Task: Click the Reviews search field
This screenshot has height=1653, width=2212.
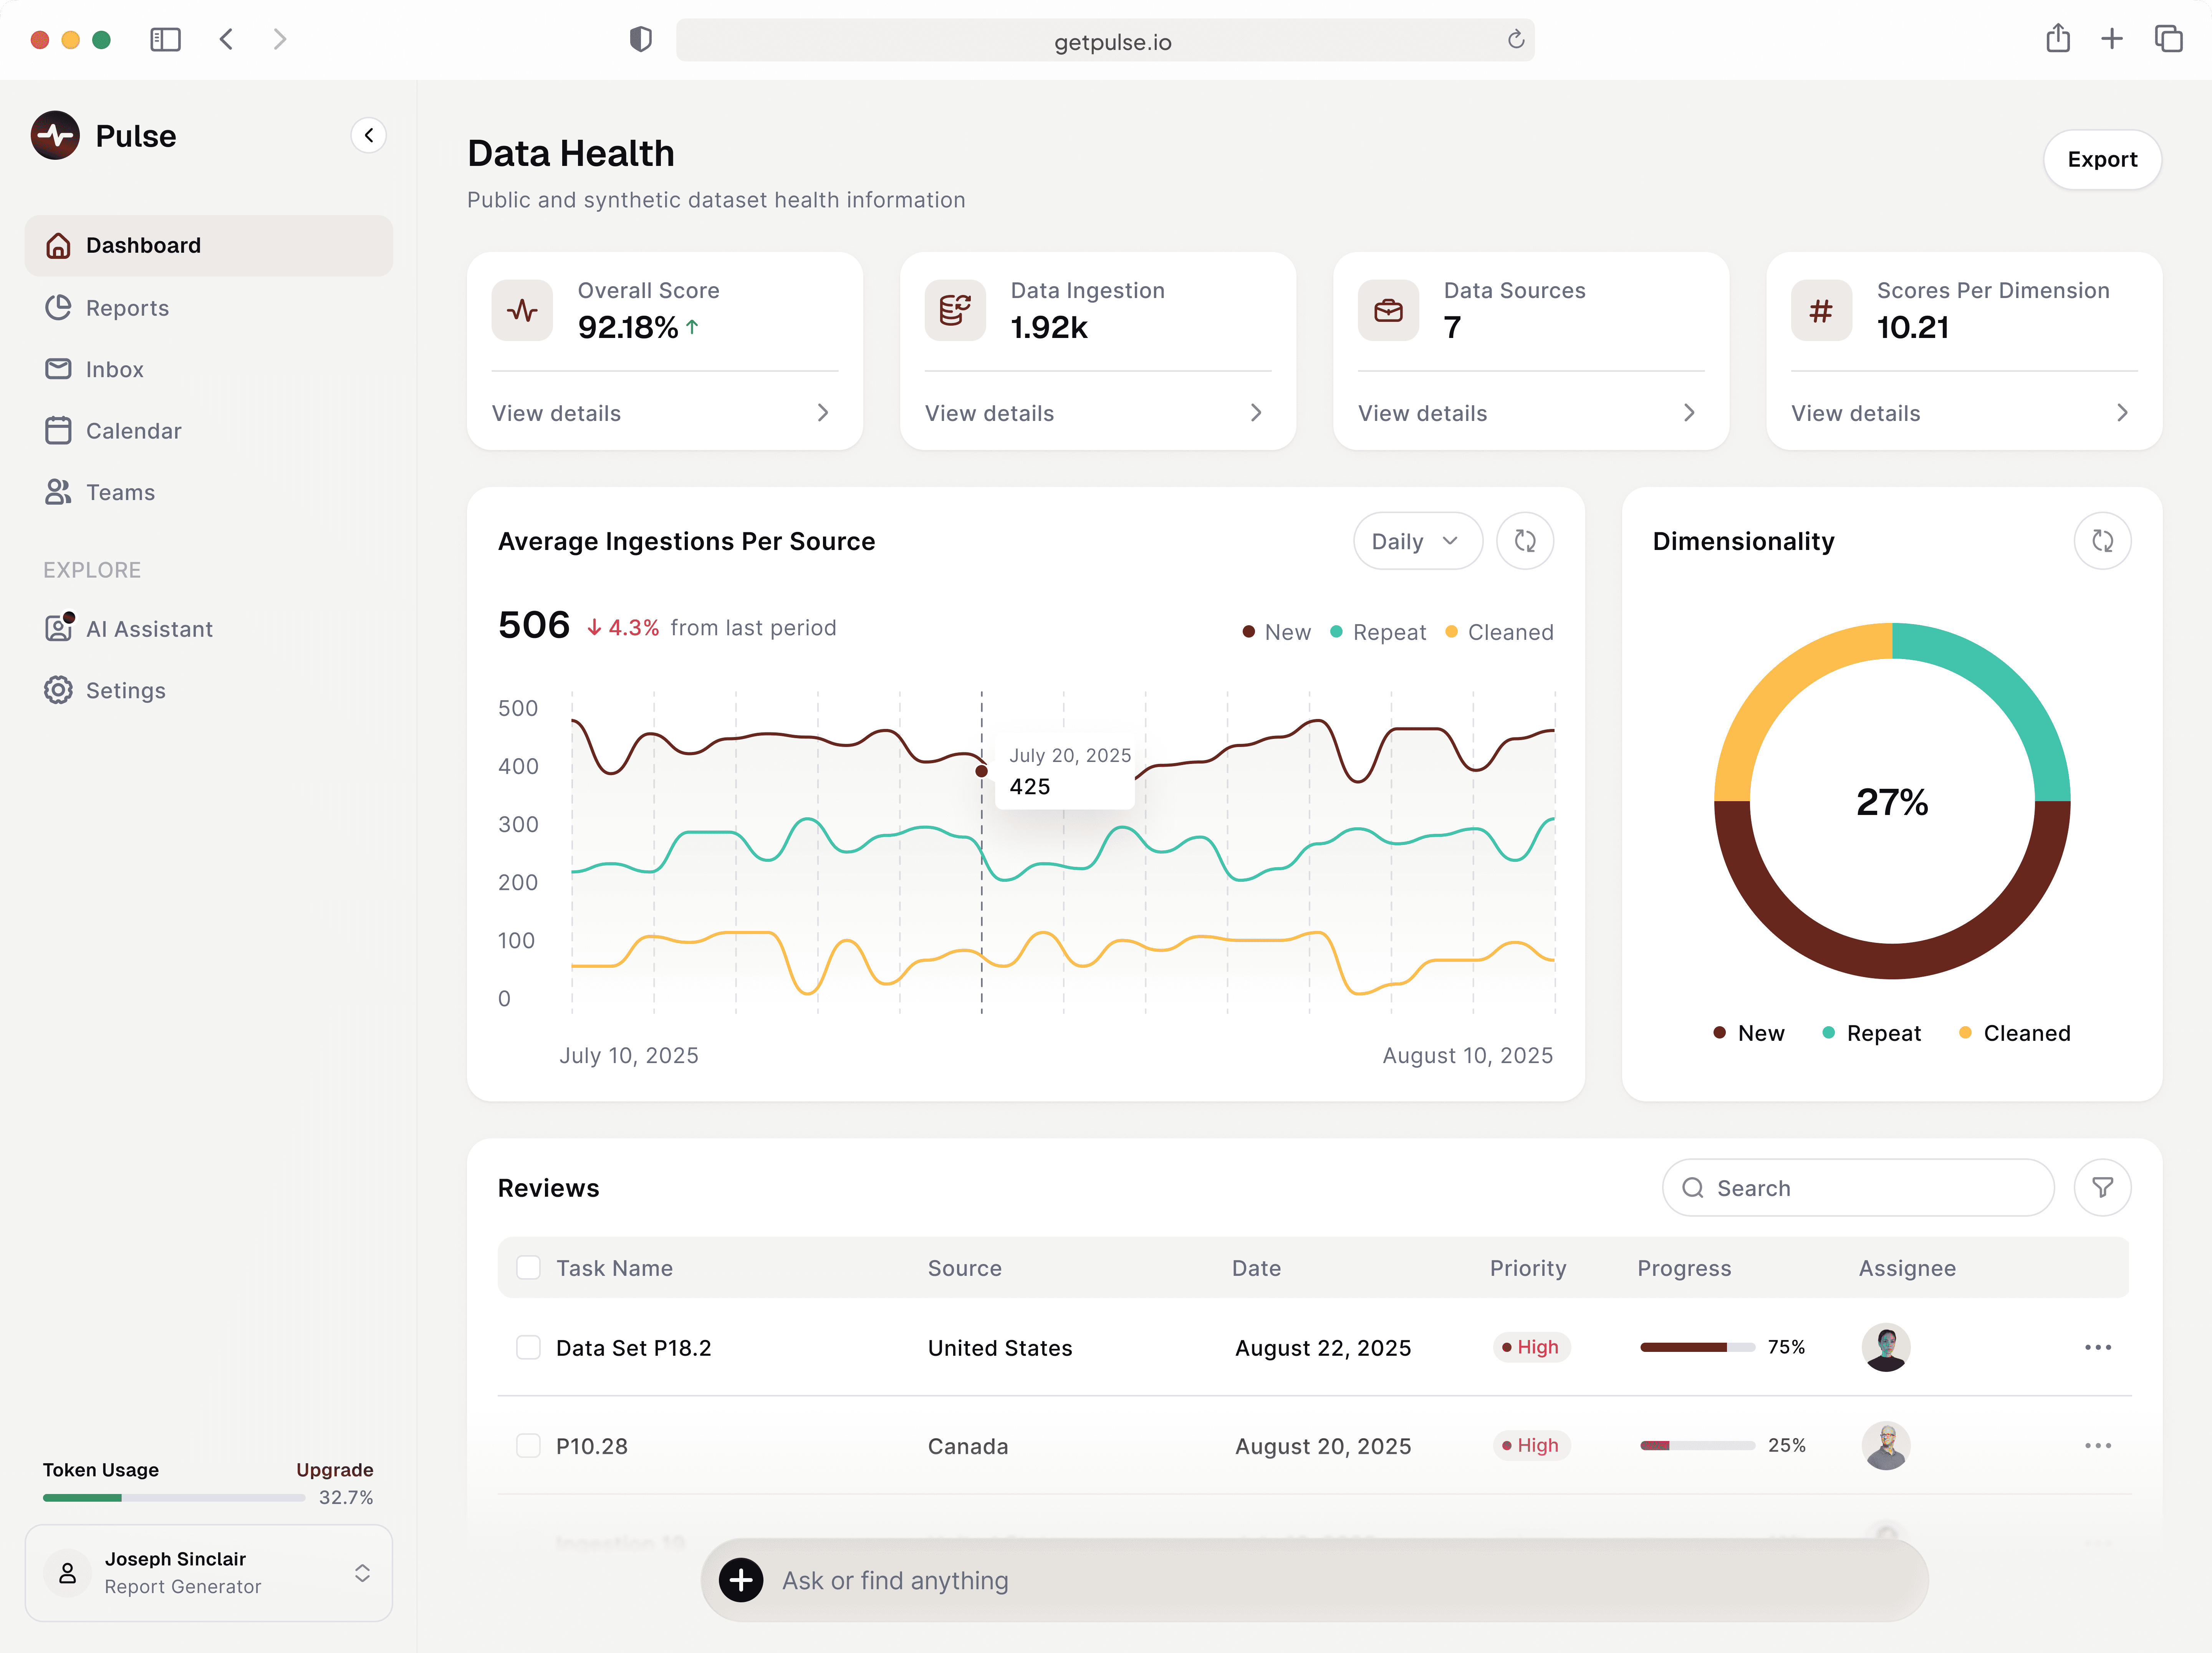Action: coord(1858,1187)
